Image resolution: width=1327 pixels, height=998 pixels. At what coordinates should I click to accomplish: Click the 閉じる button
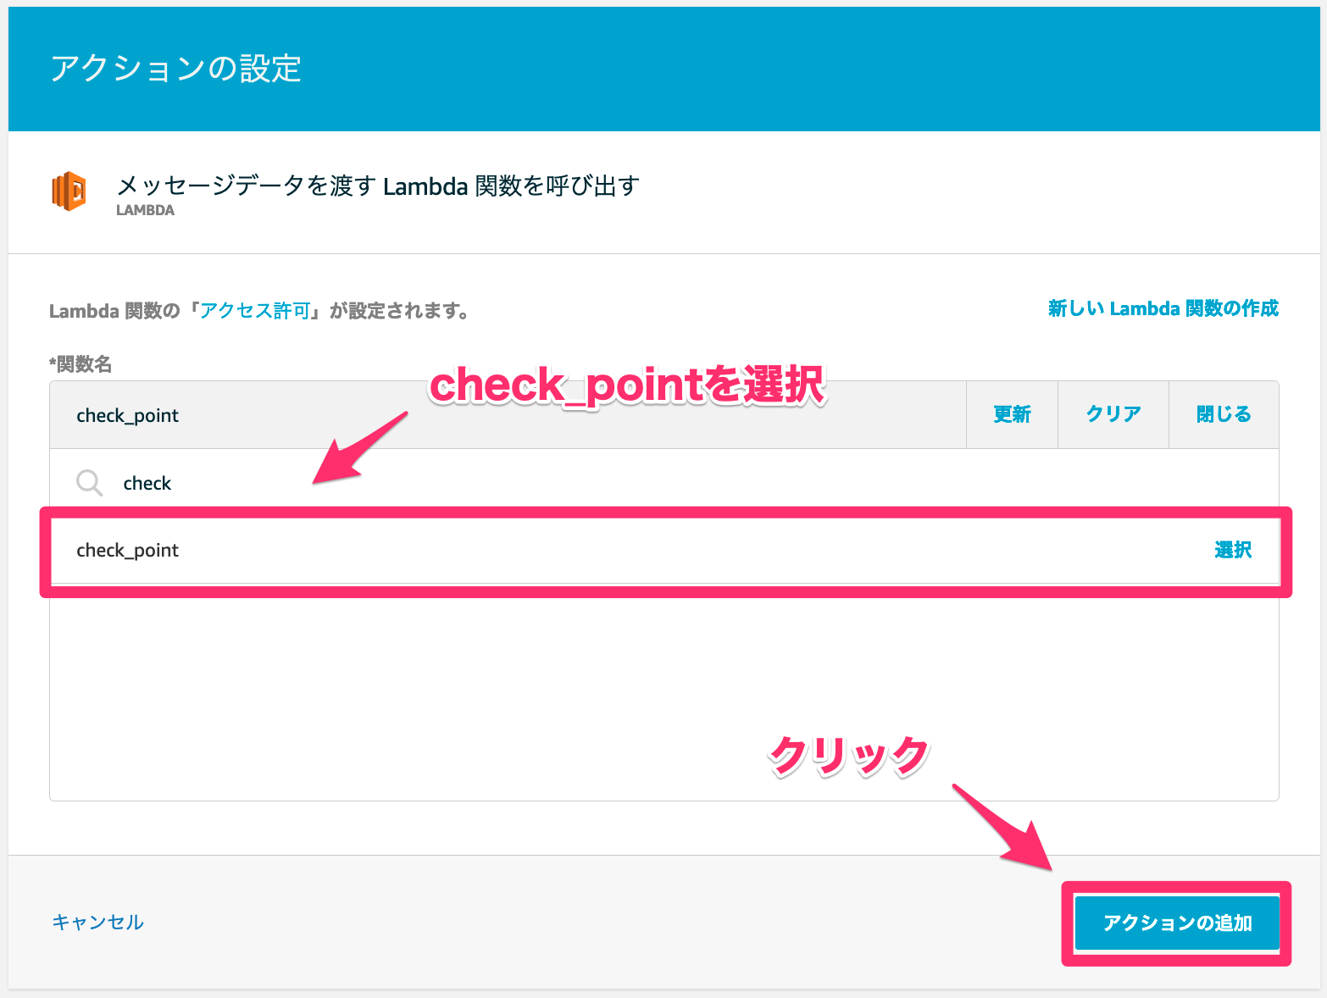click(1224, 414)
